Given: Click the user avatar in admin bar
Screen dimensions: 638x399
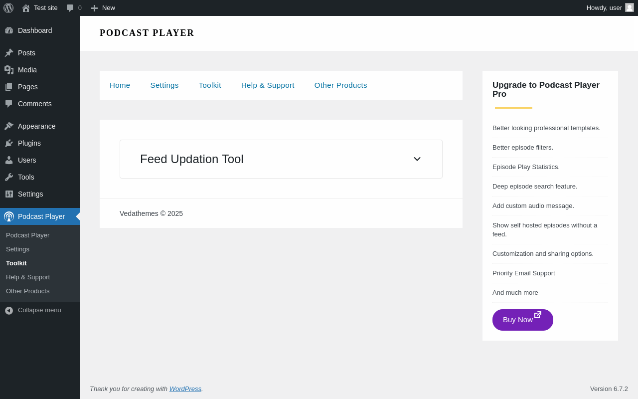Looking at the screenshot, I should click(630, 7).
